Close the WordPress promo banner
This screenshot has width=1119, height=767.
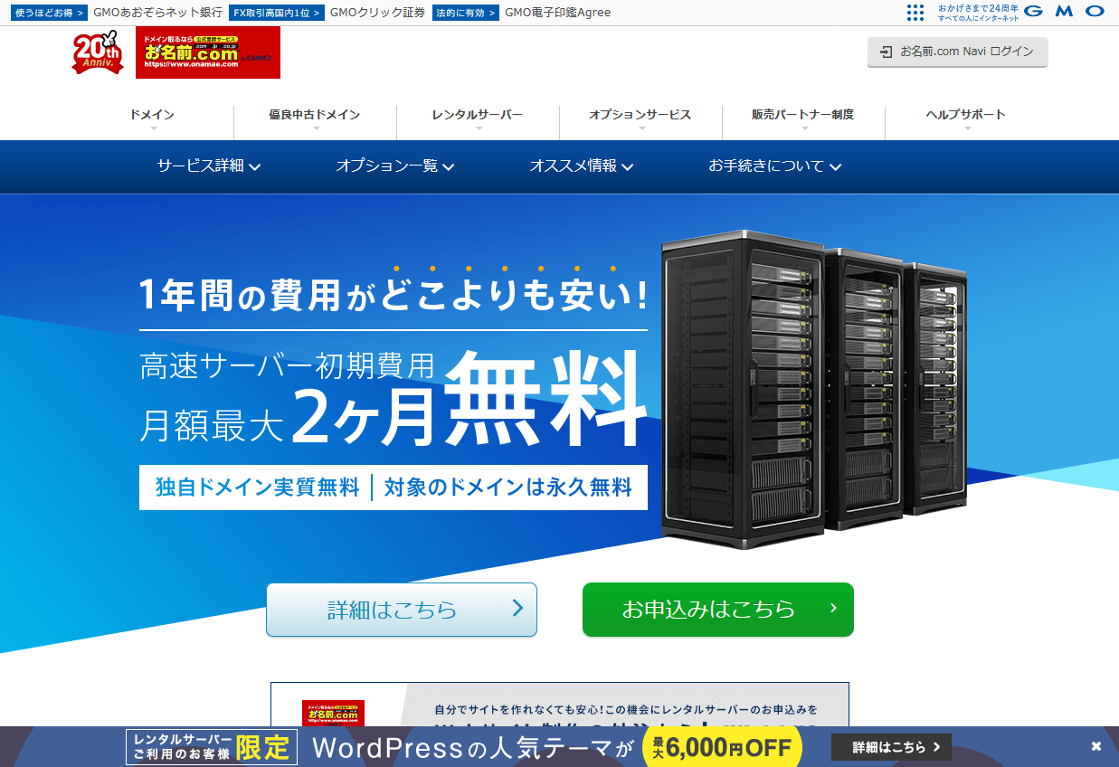point(1096,747)
